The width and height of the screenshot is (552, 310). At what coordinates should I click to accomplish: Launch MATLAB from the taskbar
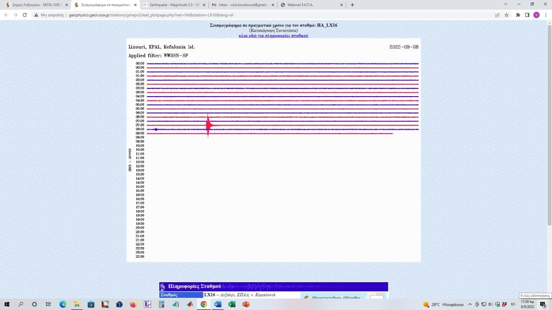(189, 304)
